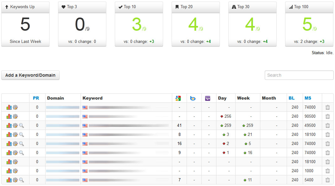Click the Week column header

click(x=243, y=98)
